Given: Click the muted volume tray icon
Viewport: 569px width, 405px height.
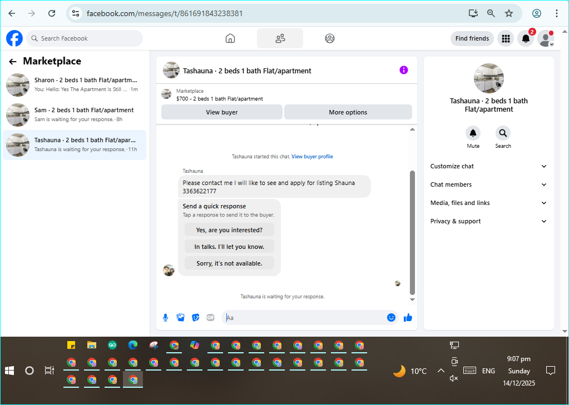Looking at the screenshot, I should point(454,378).
